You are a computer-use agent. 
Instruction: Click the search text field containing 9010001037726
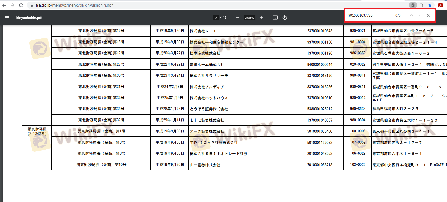368,15
